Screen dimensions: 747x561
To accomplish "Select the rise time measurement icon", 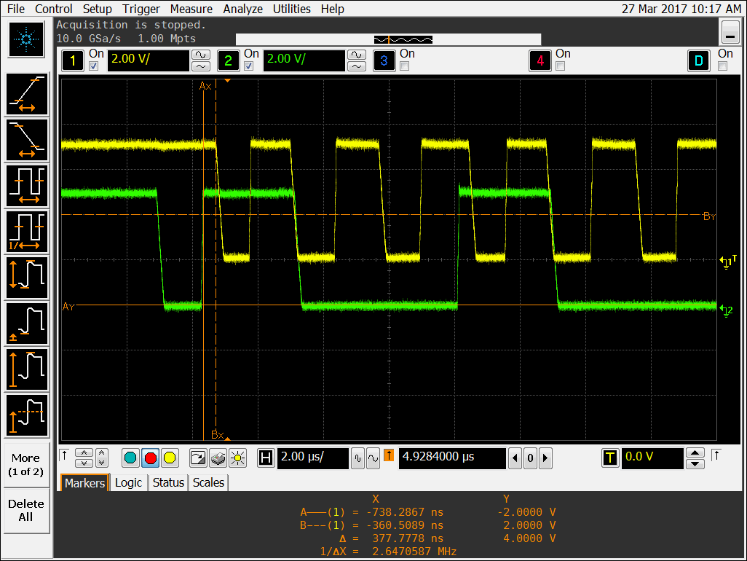I will click(x=27, y=95).
